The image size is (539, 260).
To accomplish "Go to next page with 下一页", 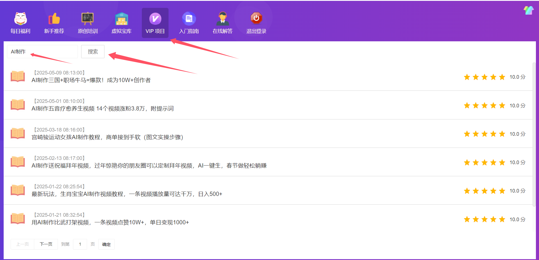I will tap(46, 244).
